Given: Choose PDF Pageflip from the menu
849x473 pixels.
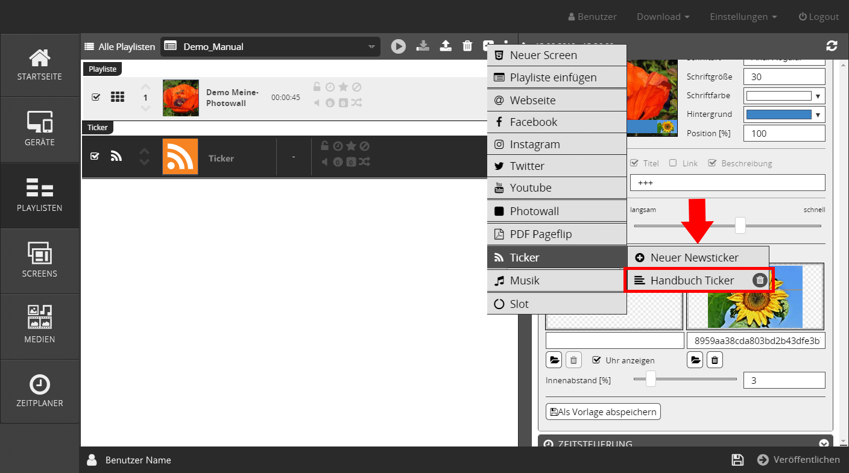Looking at the screenshot, I should tap(540, 234).
